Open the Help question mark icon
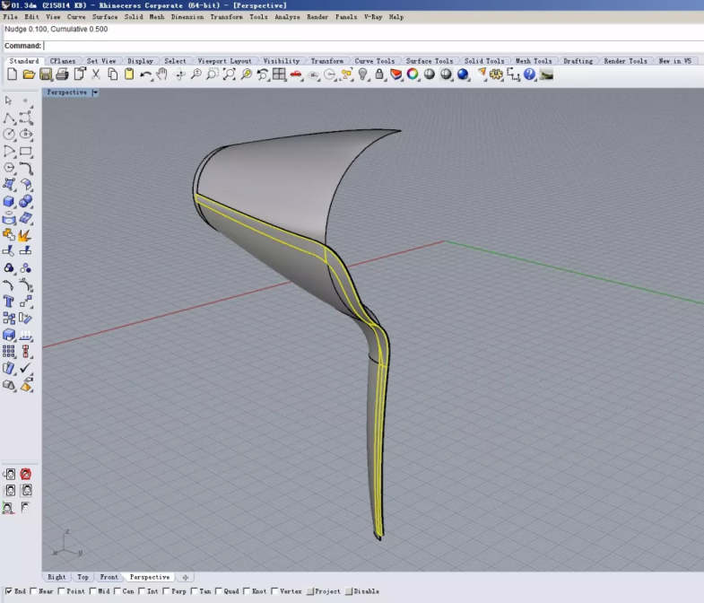Image resolution: width=704 pixels, height=603 pixels. pos(529,74)
